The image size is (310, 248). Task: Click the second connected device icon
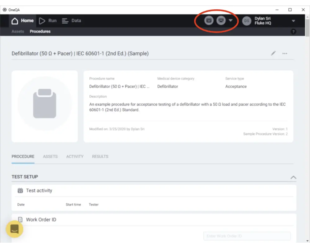click(221, 21)
